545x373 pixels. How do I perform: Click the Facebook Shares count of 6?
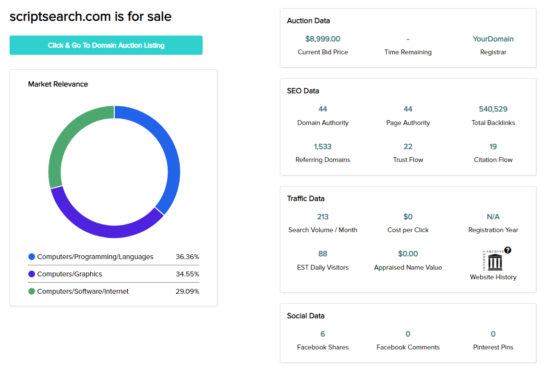[323, 334]
